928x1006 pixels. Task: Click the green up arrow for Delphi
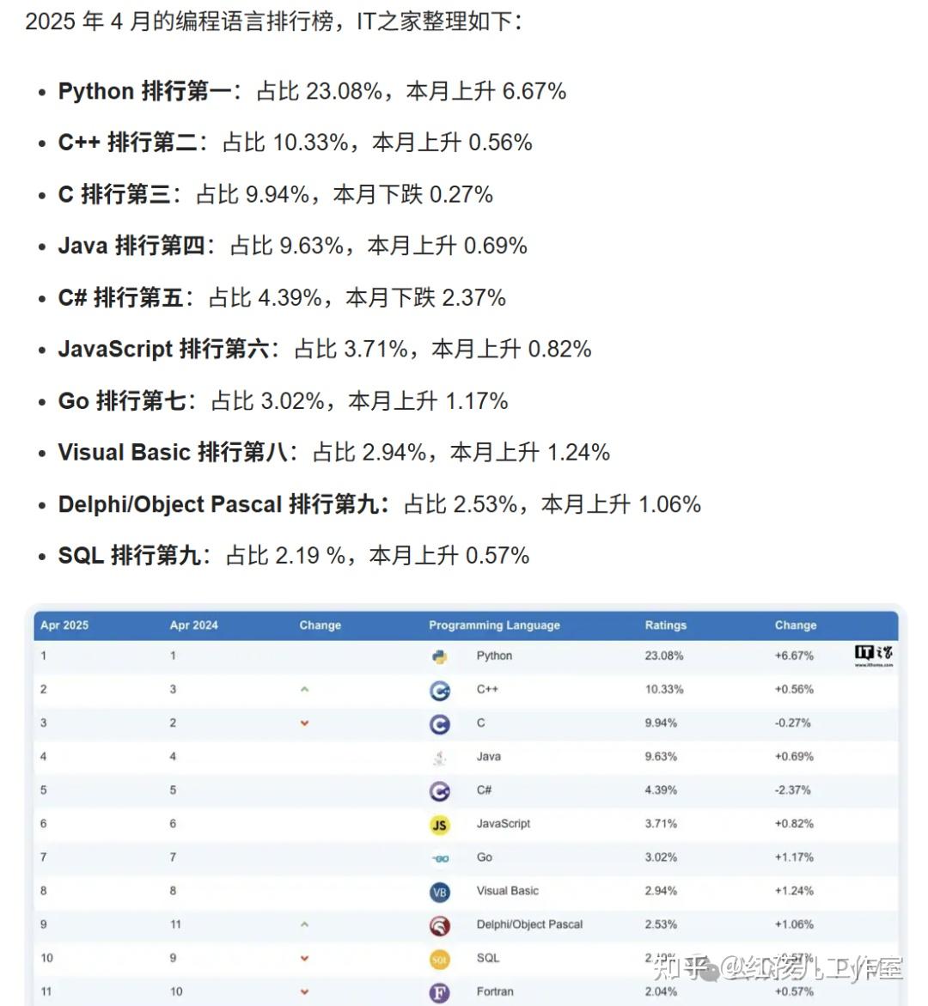[x=305, y=924]
